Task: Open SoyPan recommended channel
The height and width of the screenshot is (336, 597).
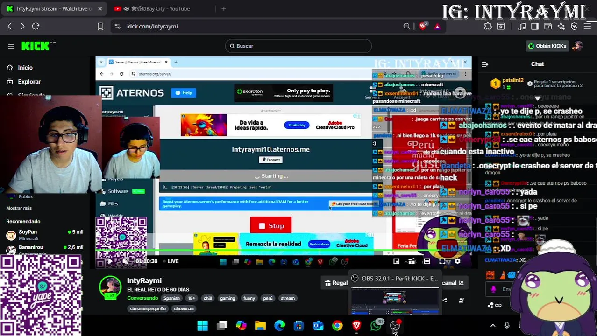Action: (x=44, y=235)
